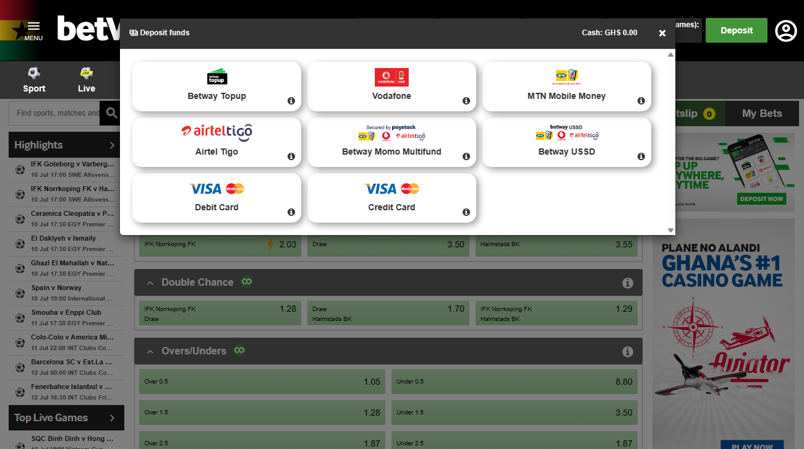Show info for Credit Card
The height and width of the screenshot is (449, 804).
pos(466,212)
